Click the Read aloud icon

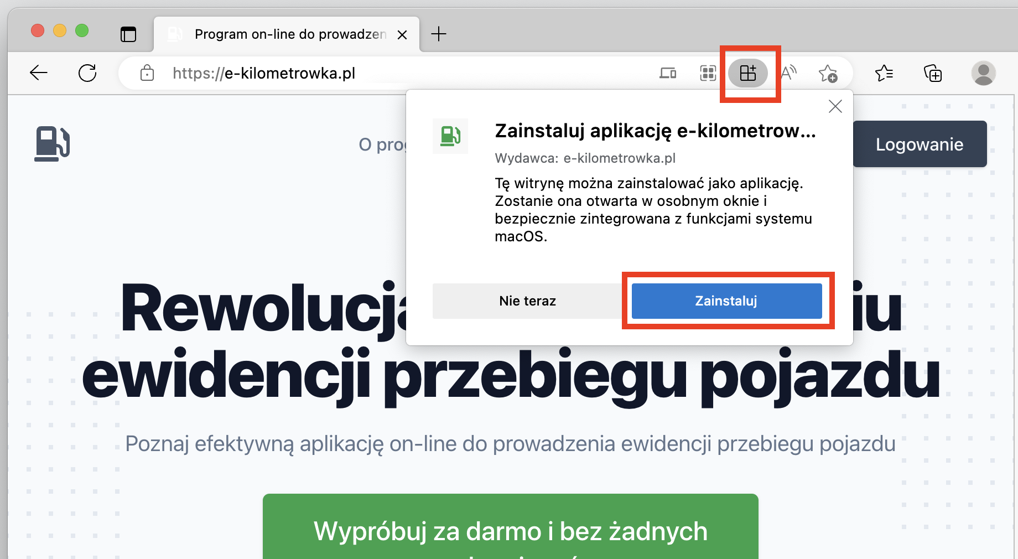coord(788,73)
